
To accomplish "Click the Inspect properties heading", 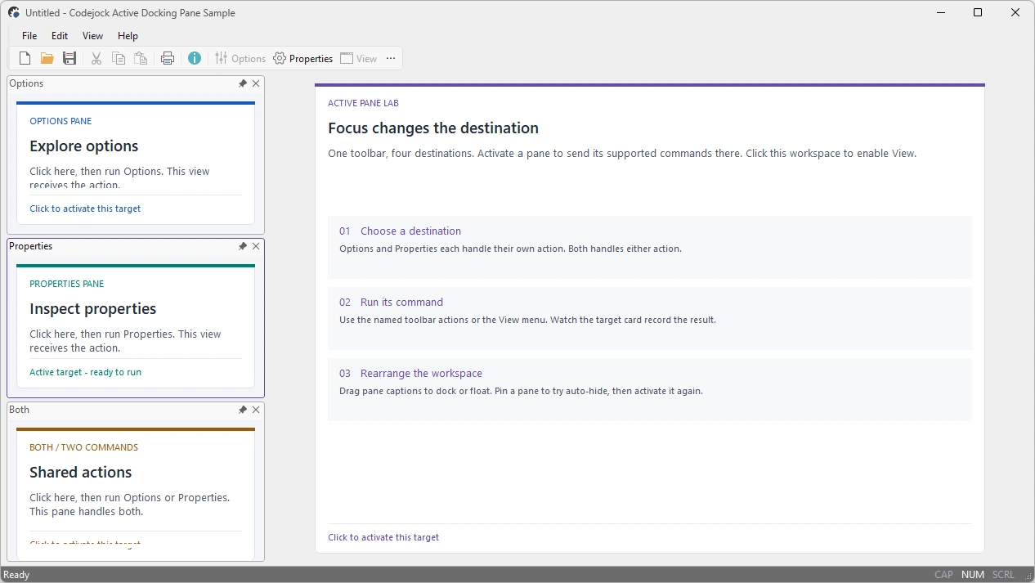I will click(x=93, y=309).
